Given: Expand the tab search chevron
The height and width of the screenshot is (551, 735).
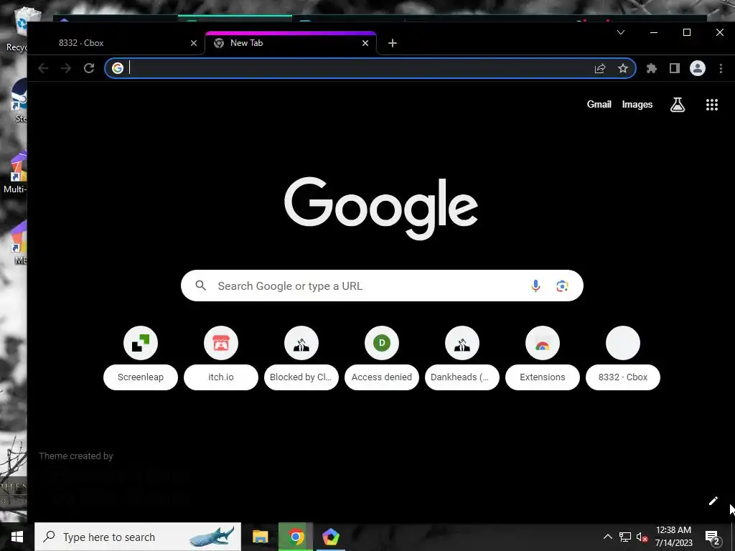Looking at the screenshot, I should pyautogui.click(x=621, y=32).
